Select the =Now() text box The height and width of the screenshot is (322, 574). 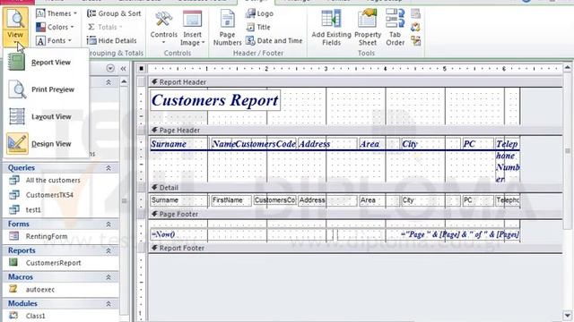coord(241,234)
